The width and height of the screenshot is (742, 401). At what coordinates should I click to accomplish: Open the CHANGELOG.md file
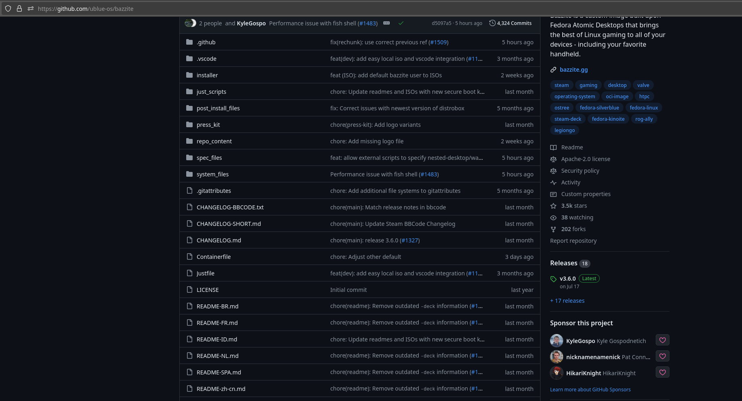click(x=219, y=240)
